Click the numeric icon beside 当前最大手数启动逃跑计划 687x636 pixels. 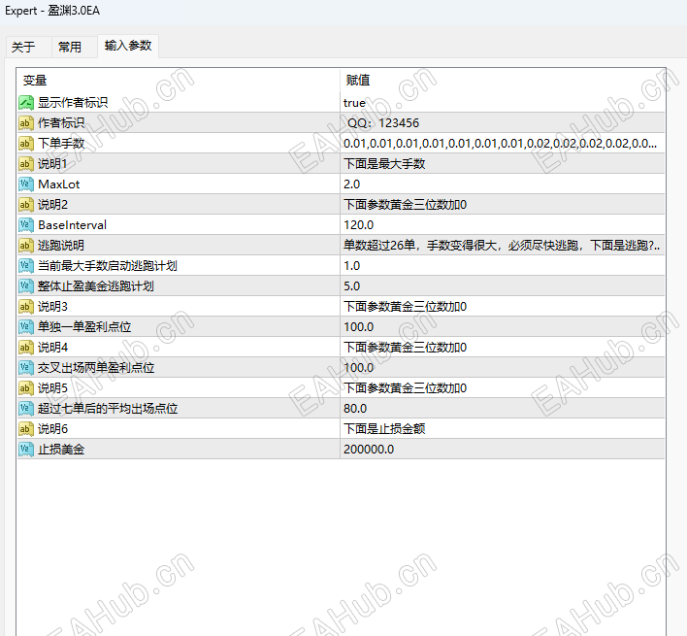point(26,266)
